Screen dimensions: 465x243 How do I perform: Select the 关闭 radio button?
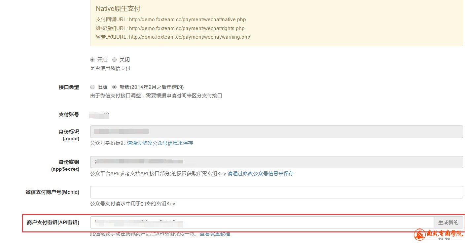click(115, 60)
